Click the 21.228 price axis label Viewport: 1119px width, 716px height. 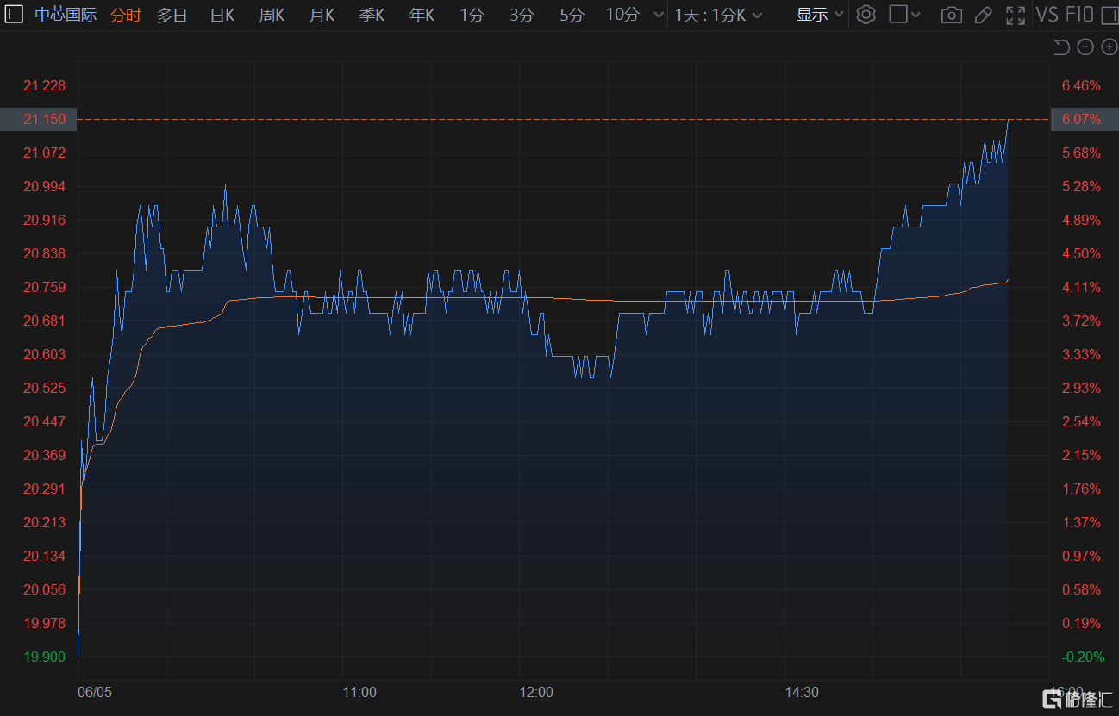click(x=45, y=85)
